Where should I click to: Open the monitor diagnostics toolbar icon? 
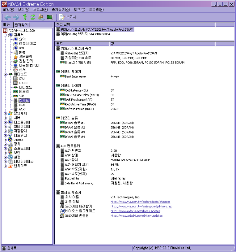tap(49, 17)
